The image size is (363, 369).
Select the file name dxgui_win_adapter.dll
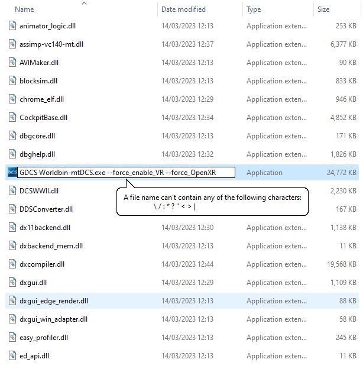[53, 319]
